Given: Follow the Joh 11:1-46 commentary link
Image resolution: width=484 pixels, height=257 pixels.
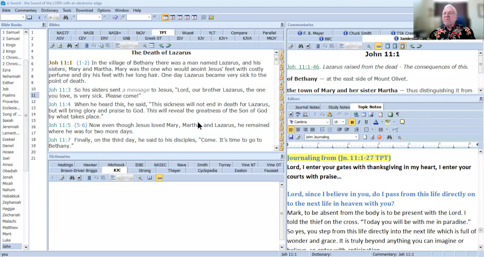Looking at the screenshot, I should point(303,67).
